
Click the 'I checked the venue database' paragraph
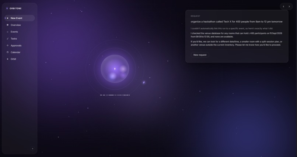237,35
